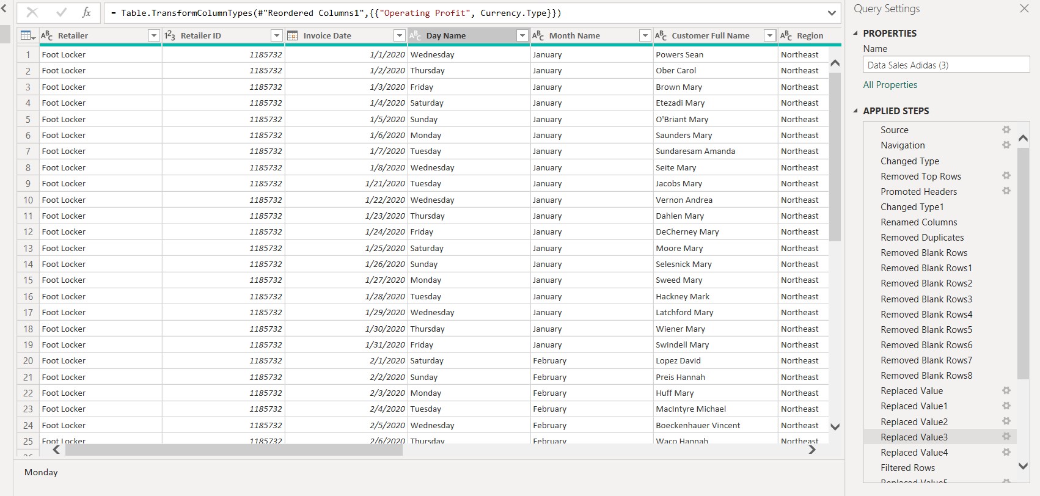
Task: Click the ABC type icon on Retailer column
Action: (x=47, y=35)
